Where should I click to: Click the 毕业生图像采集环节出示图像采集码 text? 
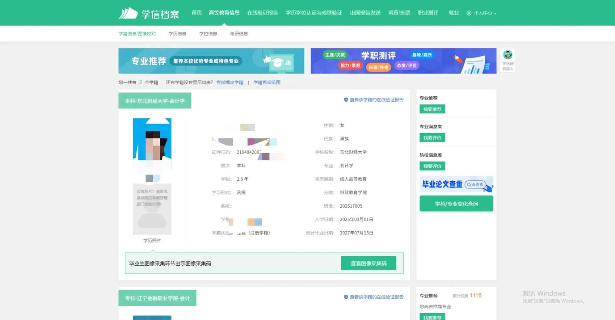(x=170, y=264)
